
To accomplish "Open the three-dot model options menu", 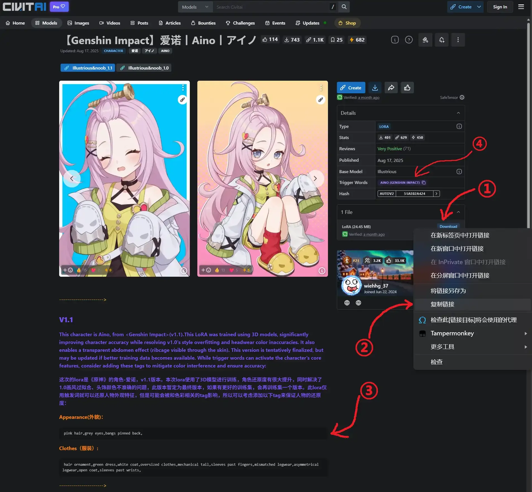I will [x=458, y=40].
